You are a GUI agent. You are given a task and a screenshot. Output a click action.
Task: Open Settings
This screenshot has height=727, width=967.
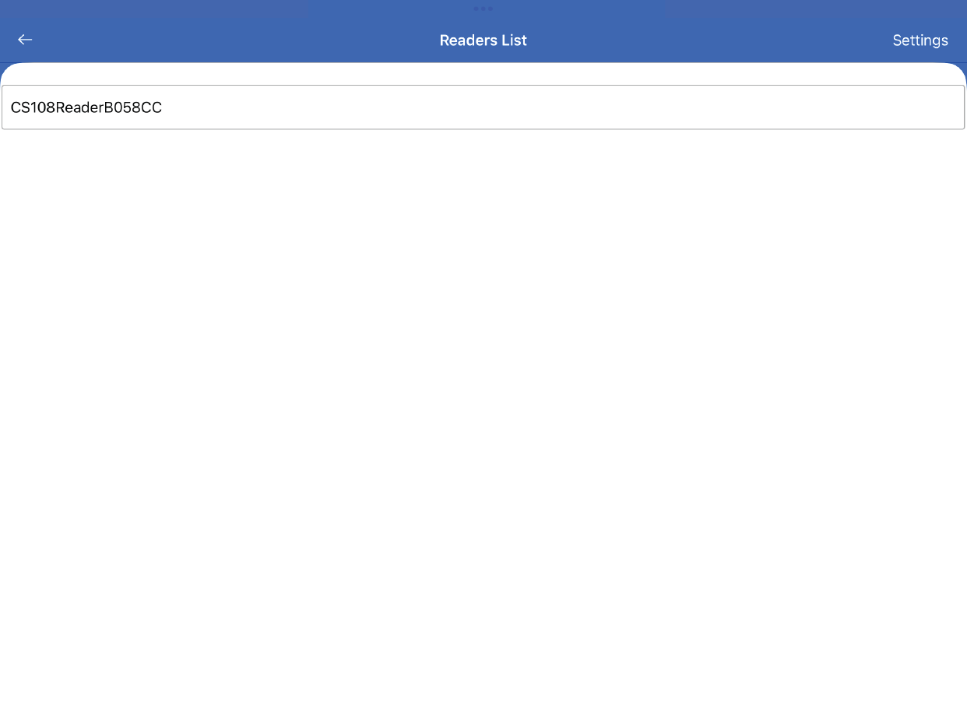click(x=920, y=40)
